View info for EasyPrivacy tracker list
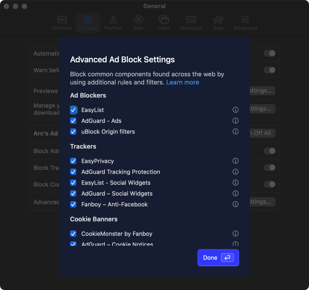This screenshot has width=309, height=290. coord(235,161)
